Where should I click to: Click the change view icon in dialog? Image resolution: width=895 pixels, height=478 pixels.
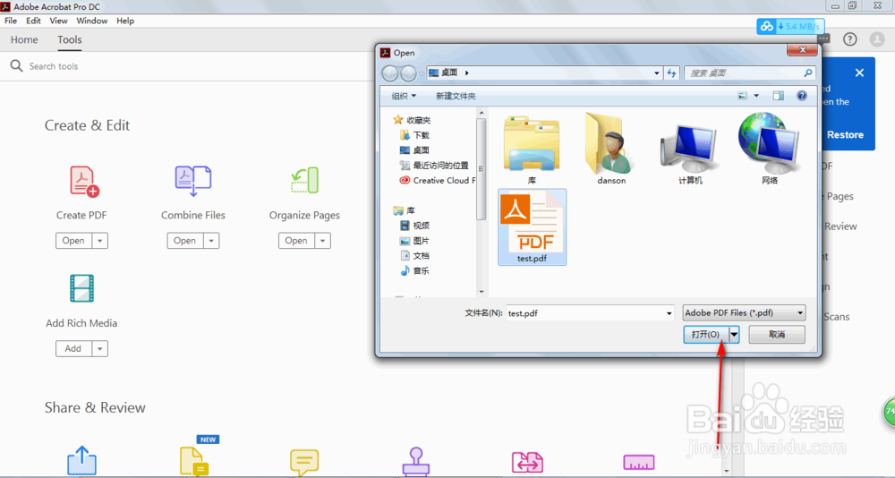coord(743,96)
